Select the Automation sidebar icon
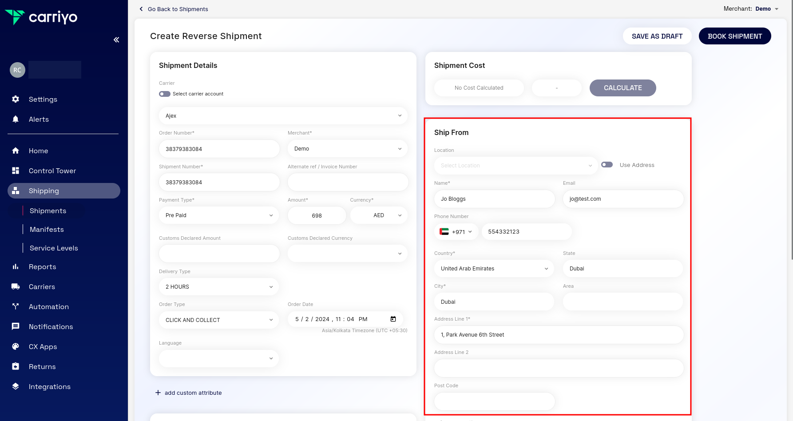 coord(16,306)
